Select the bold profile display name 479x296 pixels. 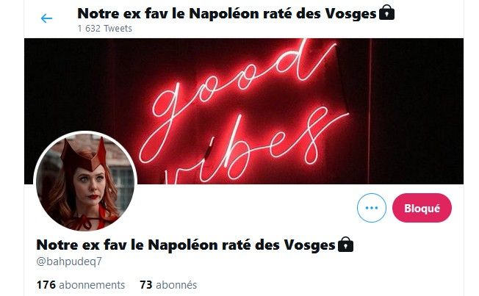pos(186,245)
